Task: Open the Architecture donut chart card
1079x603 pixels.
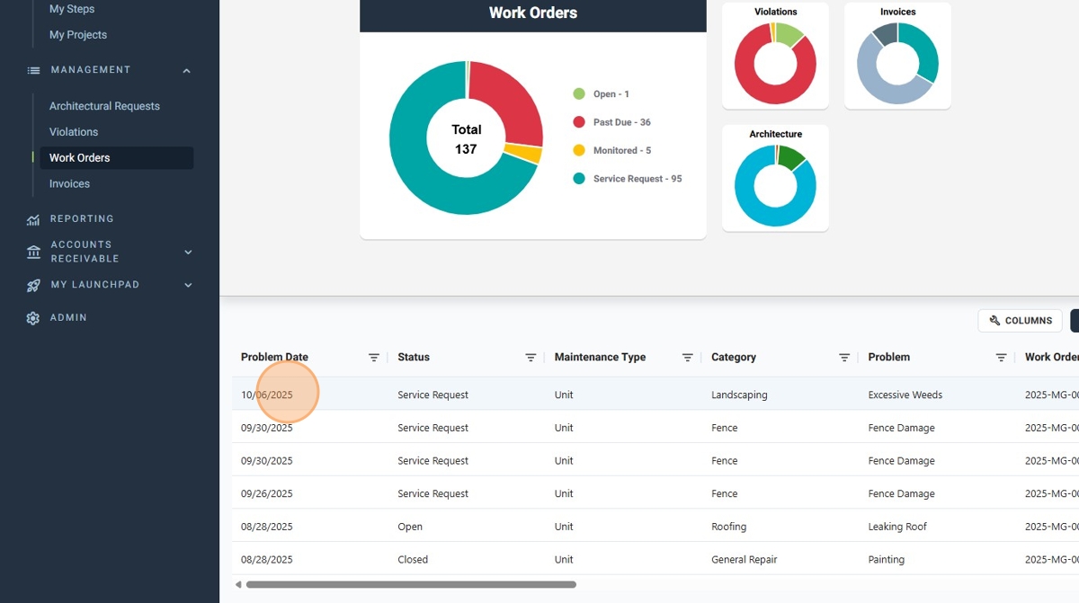Action: (775, 178)
